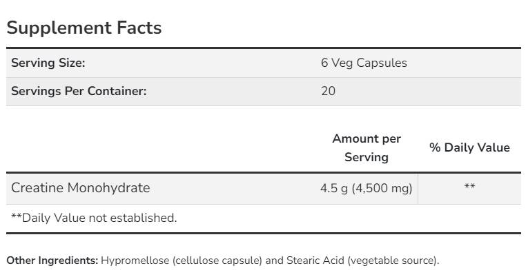Viewport: 528px width, 277px height.
Task: Click the Daily Value not established footnote
Action: click(x=94, y=218)
